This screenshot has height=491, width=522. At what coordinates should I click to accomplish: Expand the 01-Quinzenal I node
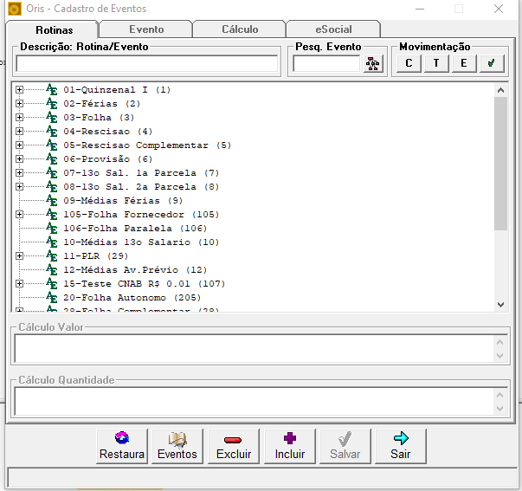[19, 89]
